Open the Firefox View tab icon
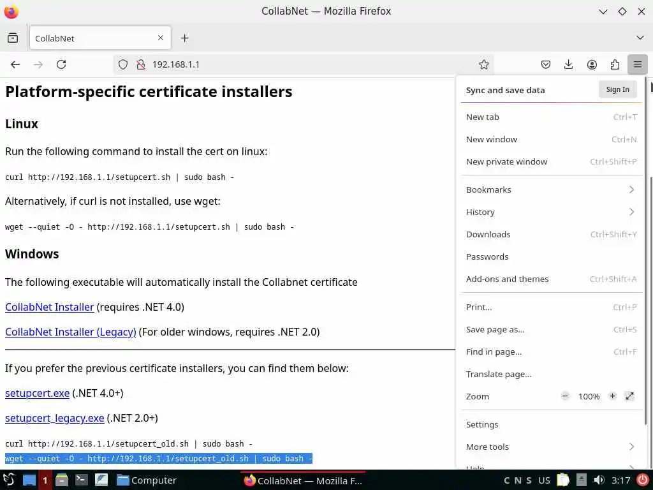The width and height of the screenshot is (653, 490). click(13, 38)
